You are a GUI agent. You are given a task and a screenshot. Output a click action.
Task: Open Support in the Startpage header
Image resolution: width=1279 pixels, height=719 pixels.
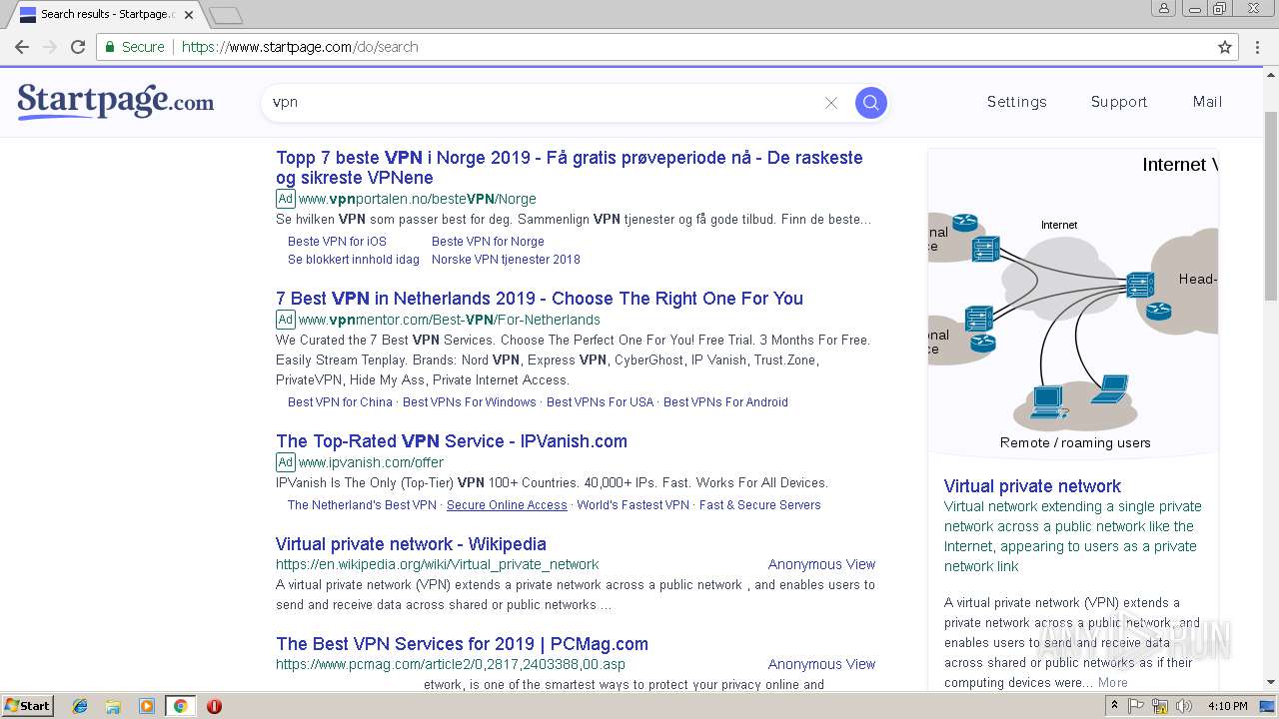click(1118, 102)
